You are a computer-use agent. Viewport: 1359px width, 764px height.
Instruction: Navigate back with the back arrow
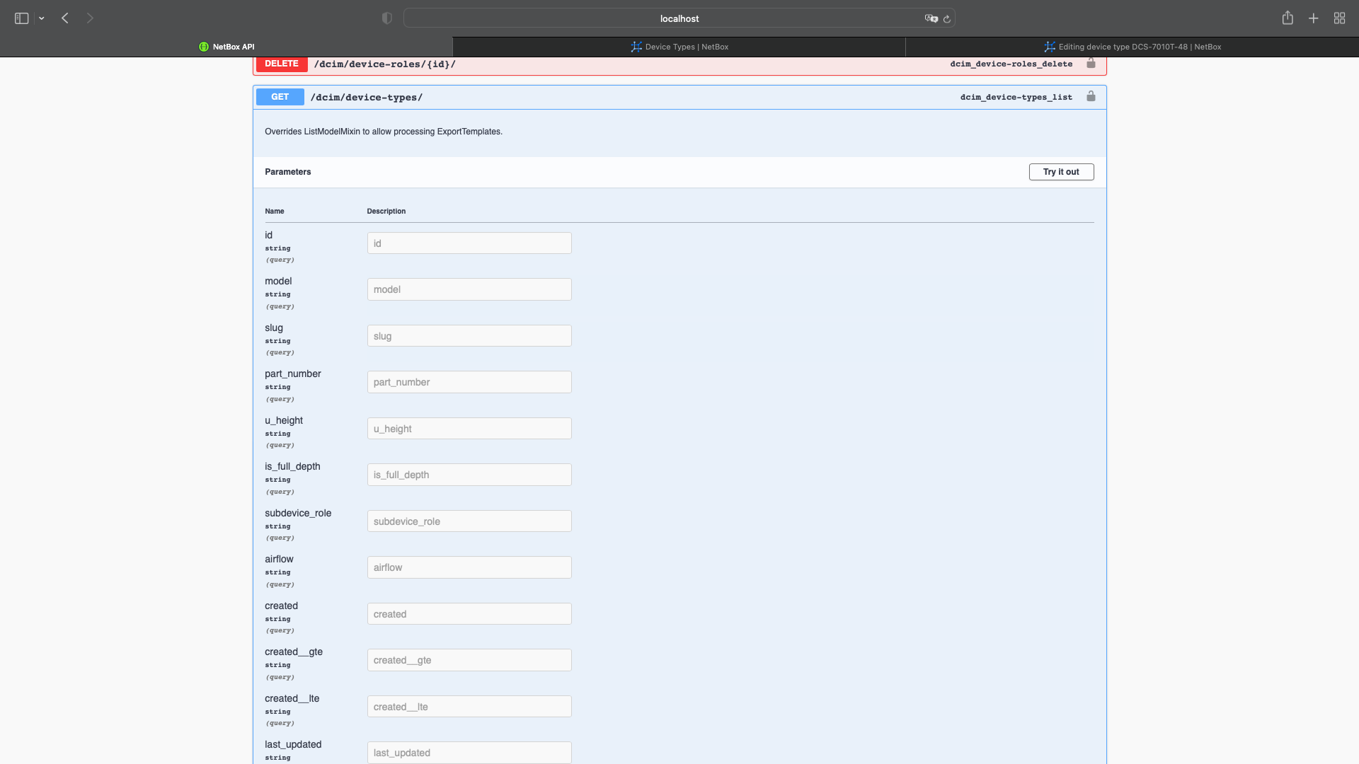[x=65, y=18]
